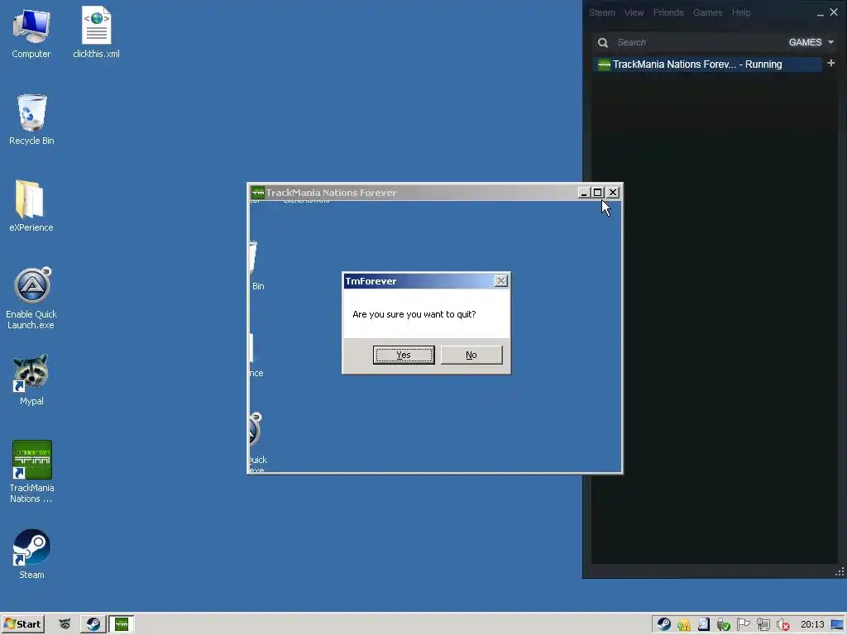
Task: Select the eXPerience folder icon
Action: (31, 206)
